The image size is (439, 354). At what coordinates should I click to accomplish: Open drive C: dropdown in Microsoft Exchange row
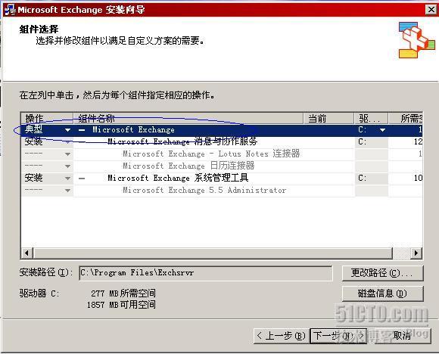(382, 130)
